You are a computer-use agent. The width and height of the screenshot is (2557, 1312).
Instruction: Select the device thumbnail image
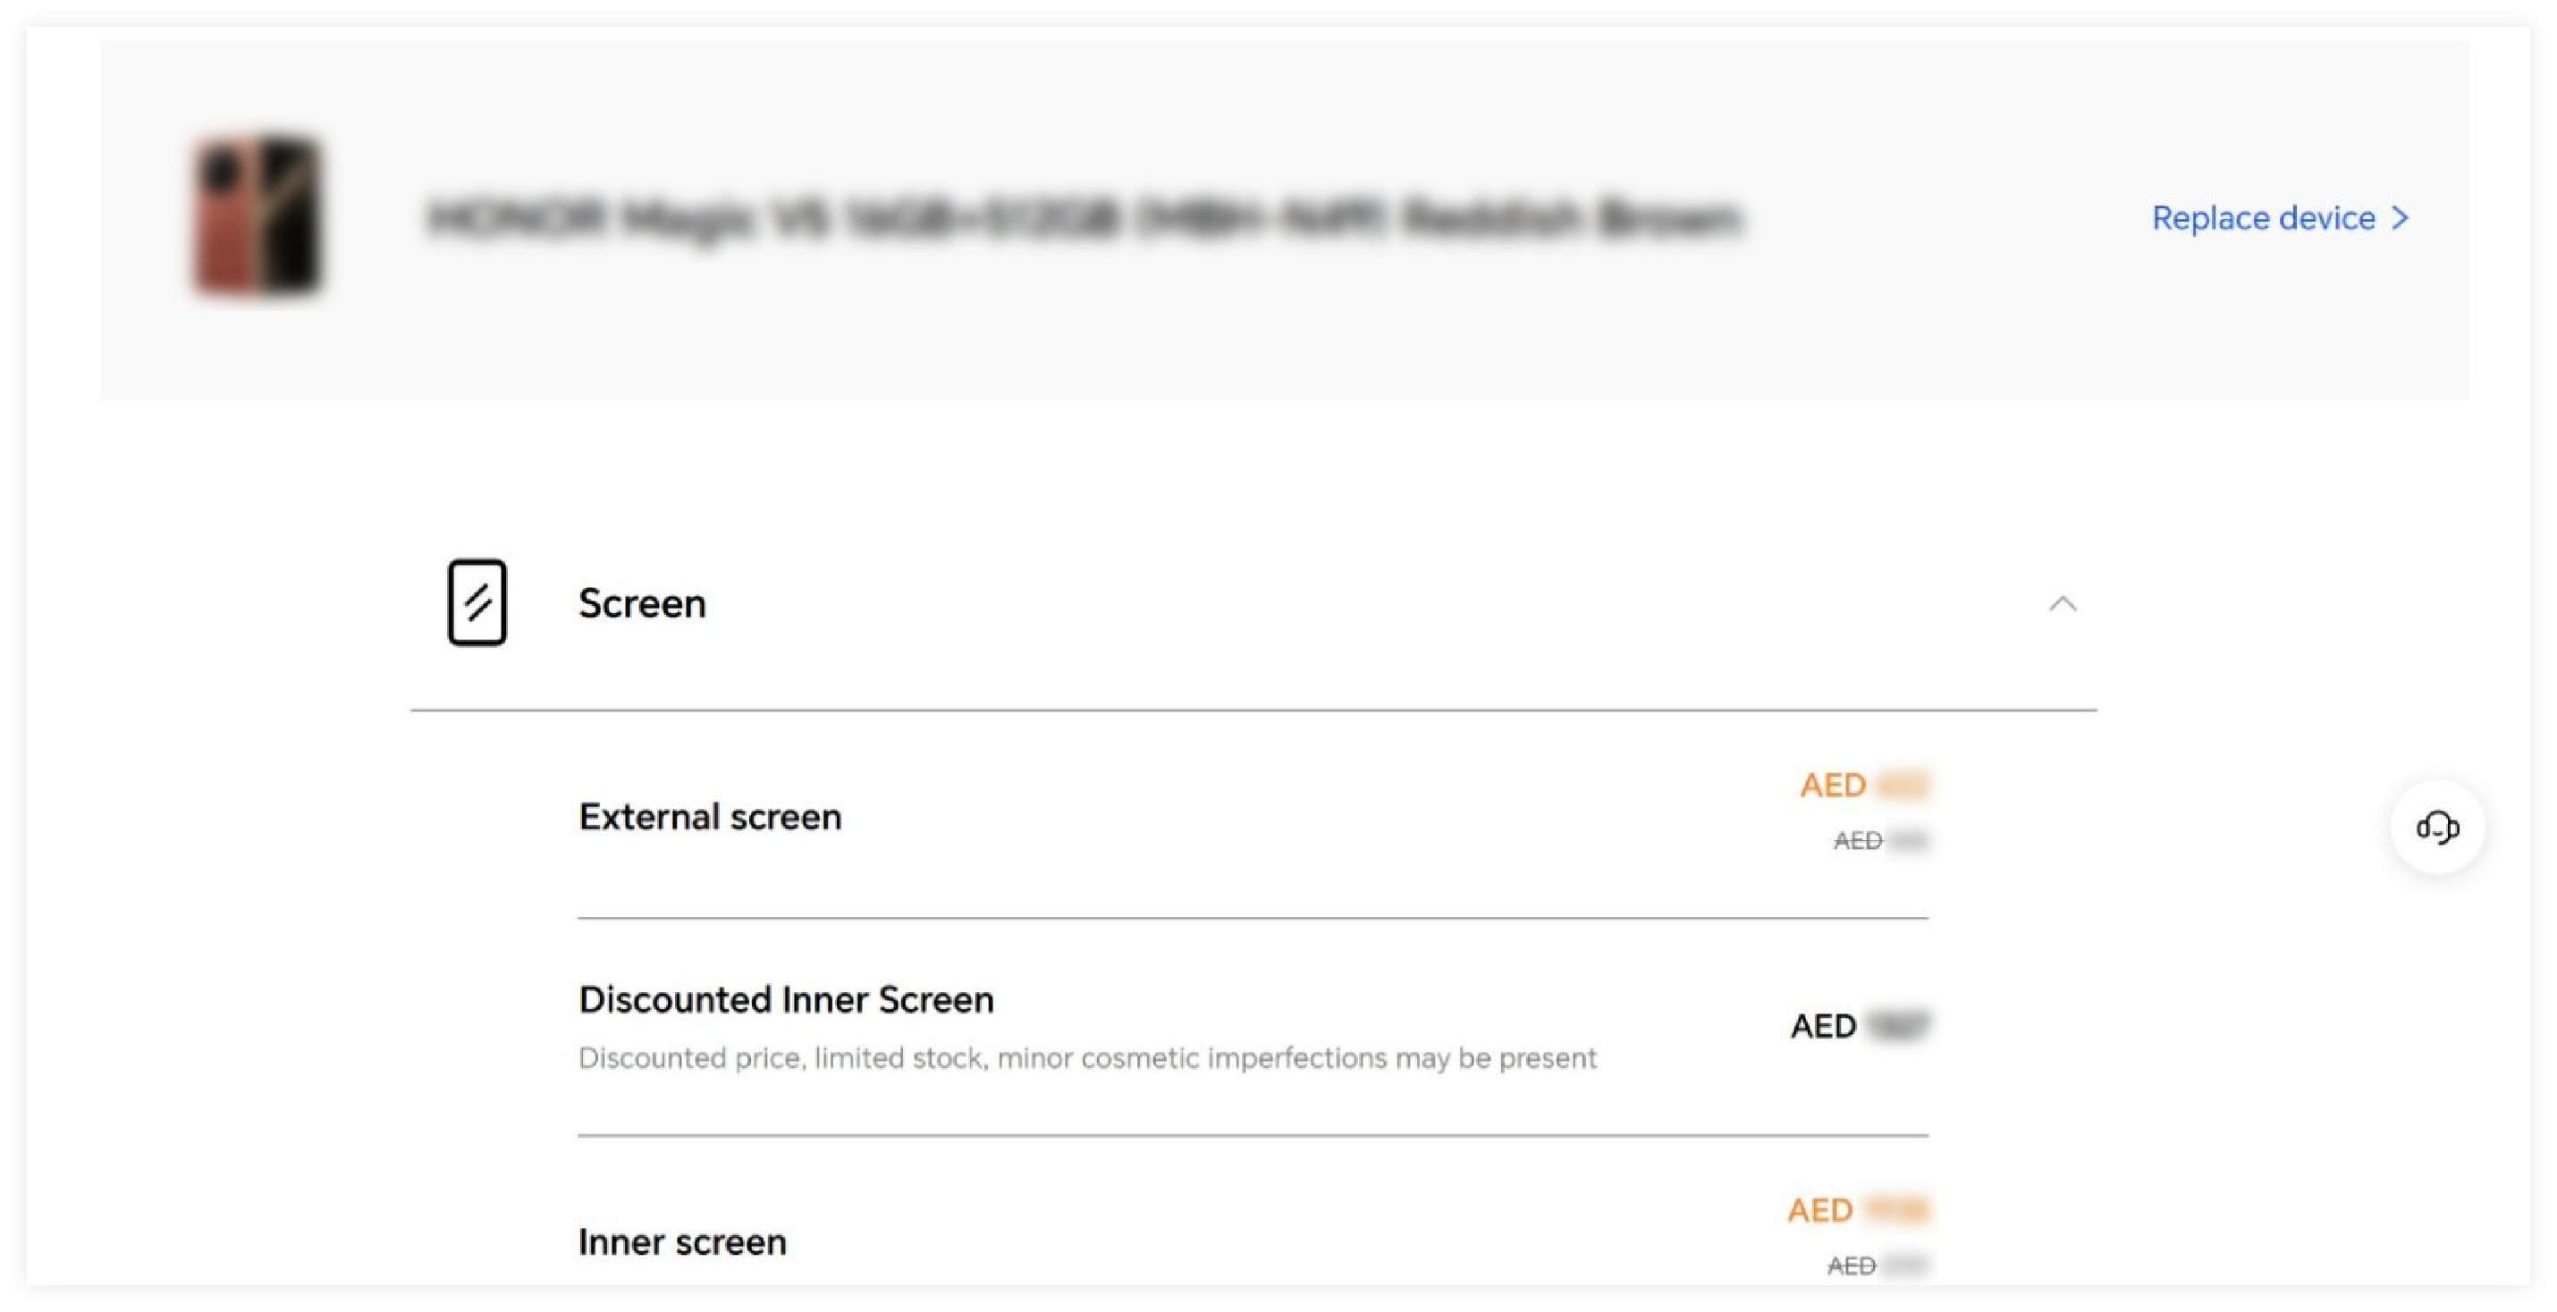coord(258,216)
